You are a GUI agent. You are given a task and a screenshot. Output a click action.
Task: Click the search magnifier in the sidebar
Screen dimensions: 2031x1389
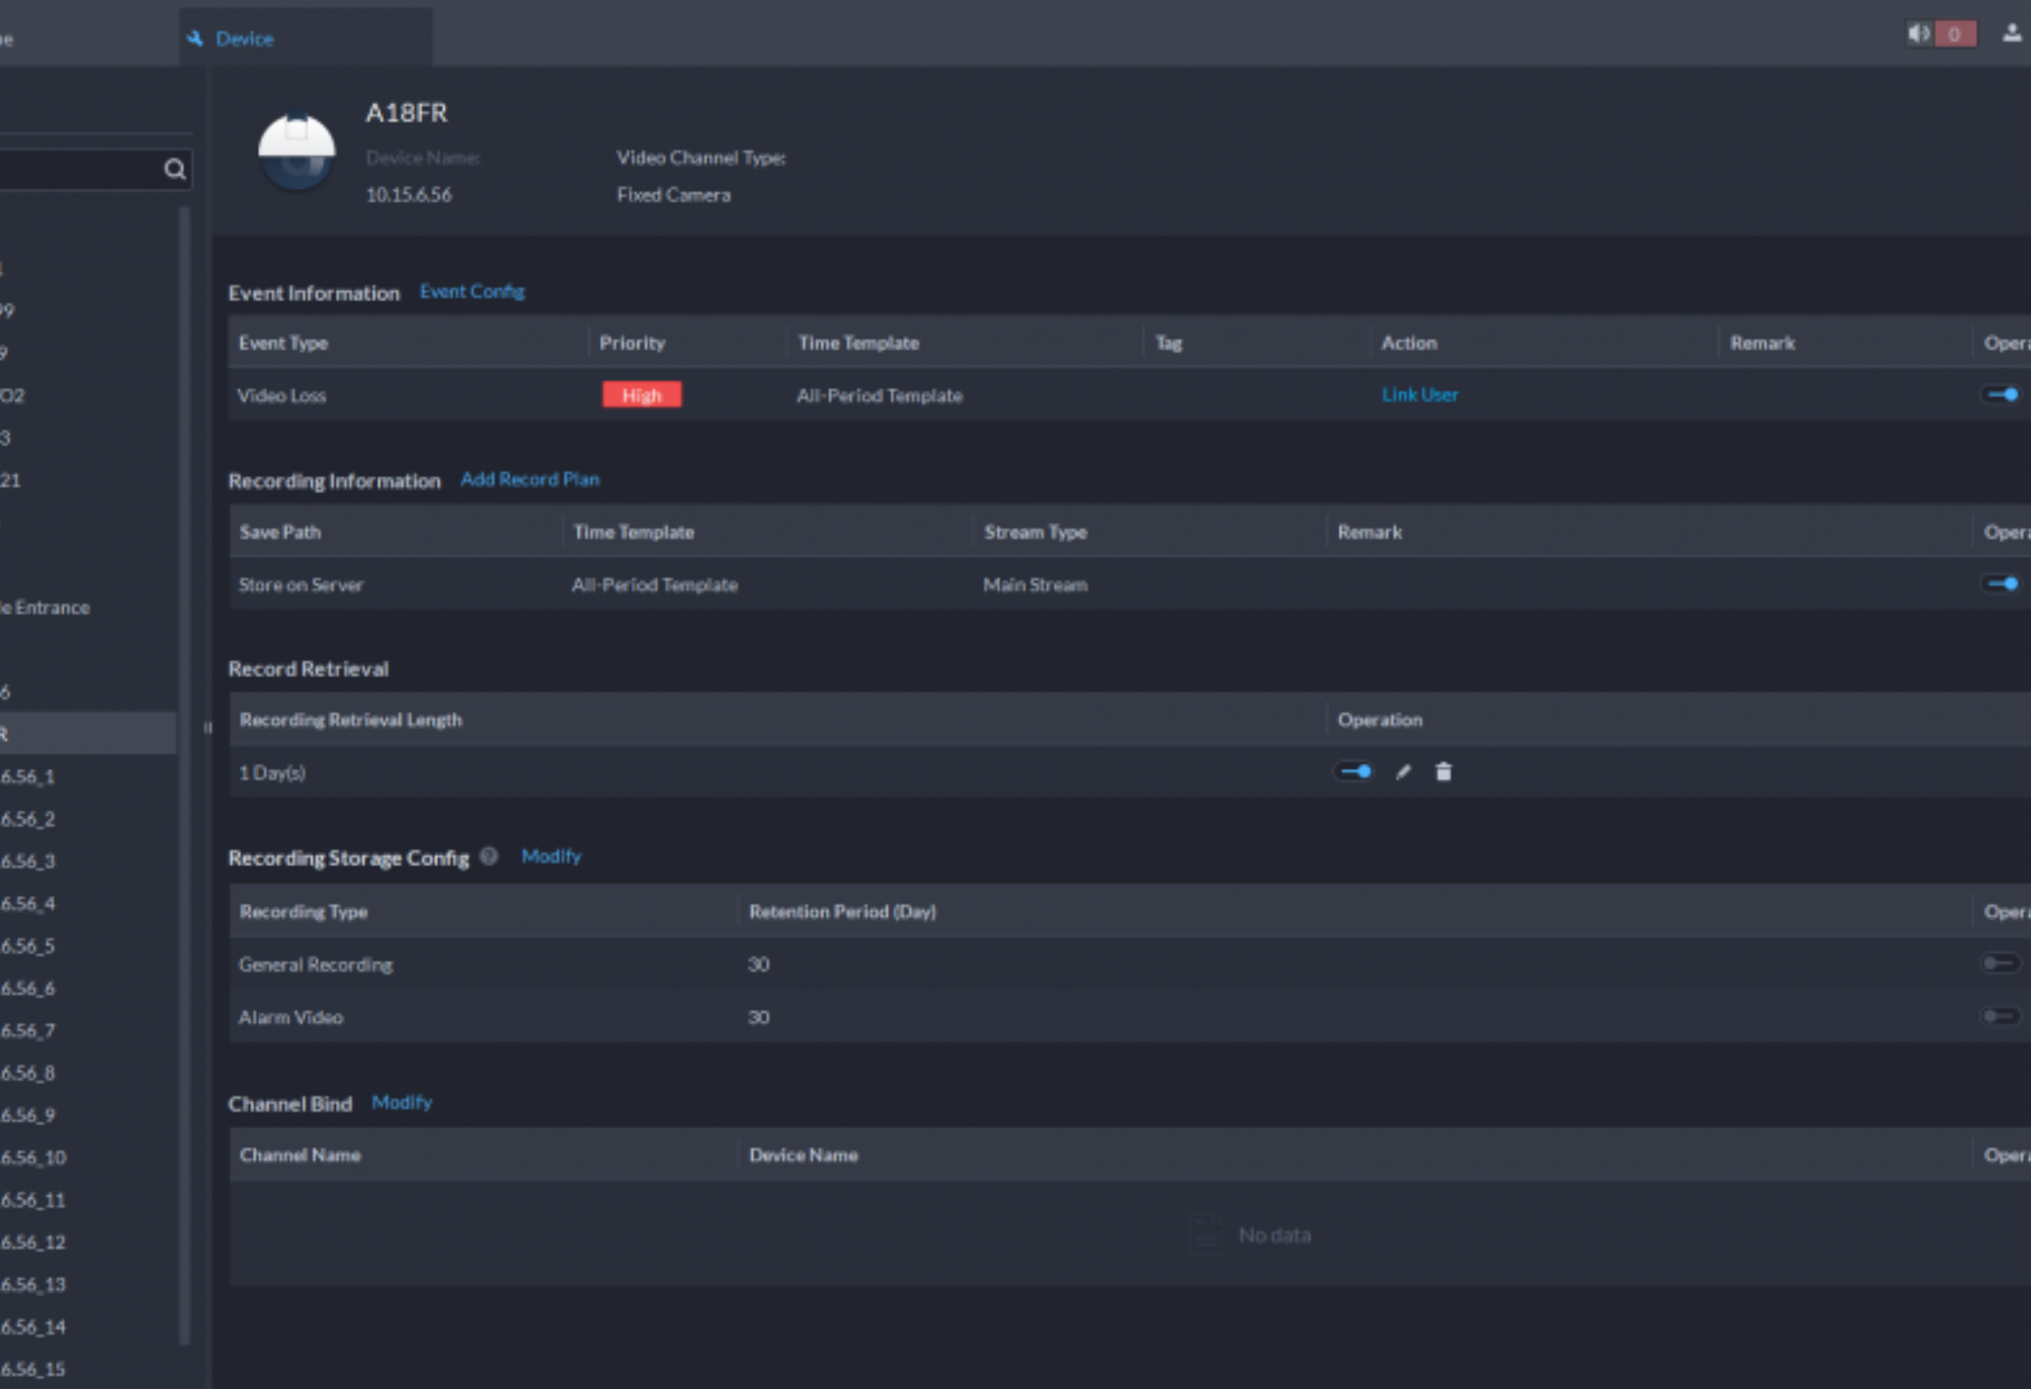pos(174,169)
